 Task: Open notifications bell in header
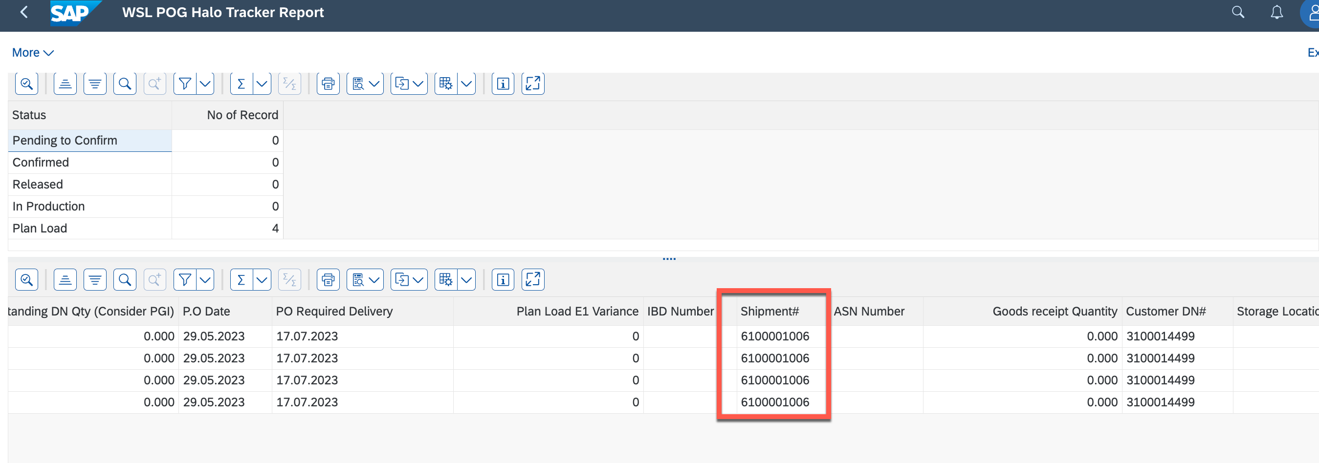1276,12
